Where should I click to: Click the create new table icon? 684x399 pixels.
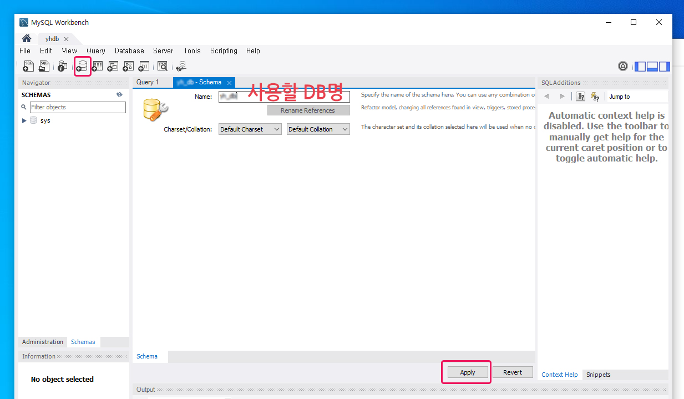[x=98, y=67]
